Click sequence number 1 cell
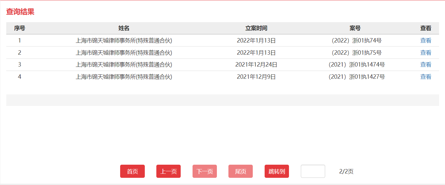 pos(20,40)
